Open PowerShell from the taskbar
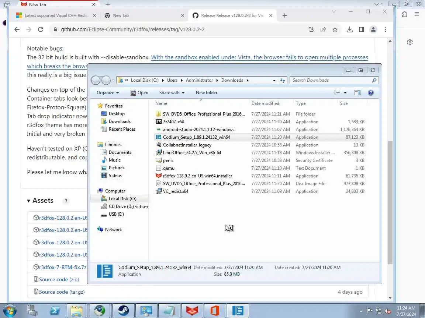The image size is (425, 318). pyautogui.click(x=55, y=311)
